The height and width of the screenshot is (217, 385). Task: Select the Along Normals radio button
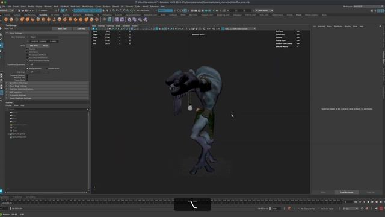(x=27, y=68)
